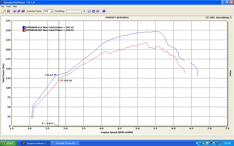Open the Tools menu

pos(8,6)
